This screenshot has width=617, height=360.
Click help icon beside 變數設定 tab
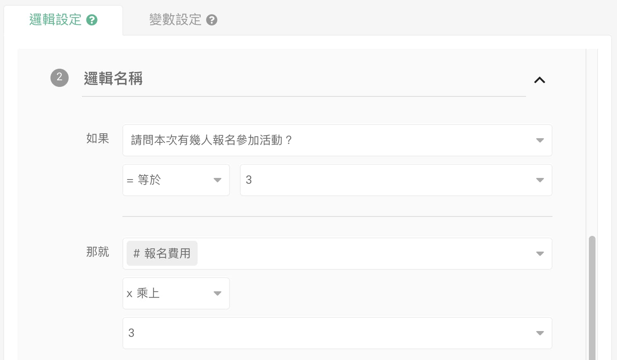[x=212, y=20]
